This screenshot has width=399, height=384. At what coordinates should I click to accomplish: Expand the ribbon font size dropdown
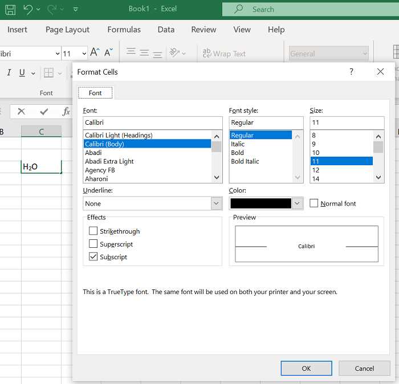pyautogui.click(x=84, y=54)
